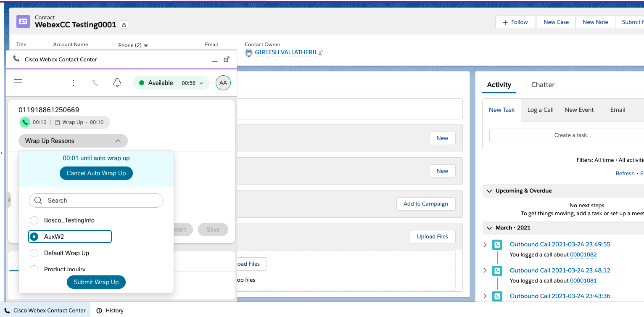
Task: Select the Product Inquiry wrap up reason
Action: click(34, 268)
